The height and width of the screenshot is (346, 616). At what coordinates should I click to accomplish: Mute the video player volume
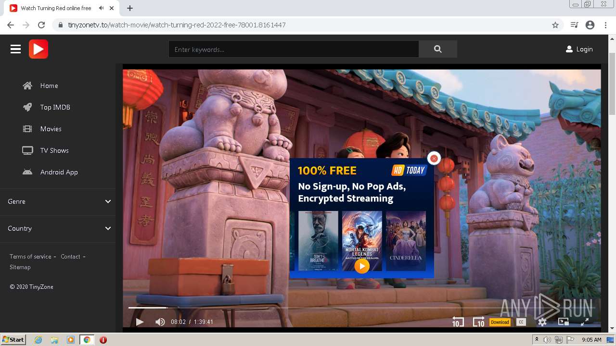pos(160,322)
